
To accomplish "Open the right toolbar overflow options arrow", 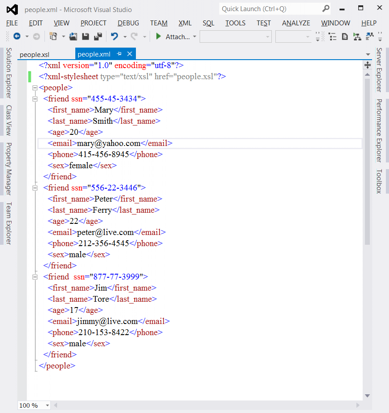I will [x=380, y=36].
